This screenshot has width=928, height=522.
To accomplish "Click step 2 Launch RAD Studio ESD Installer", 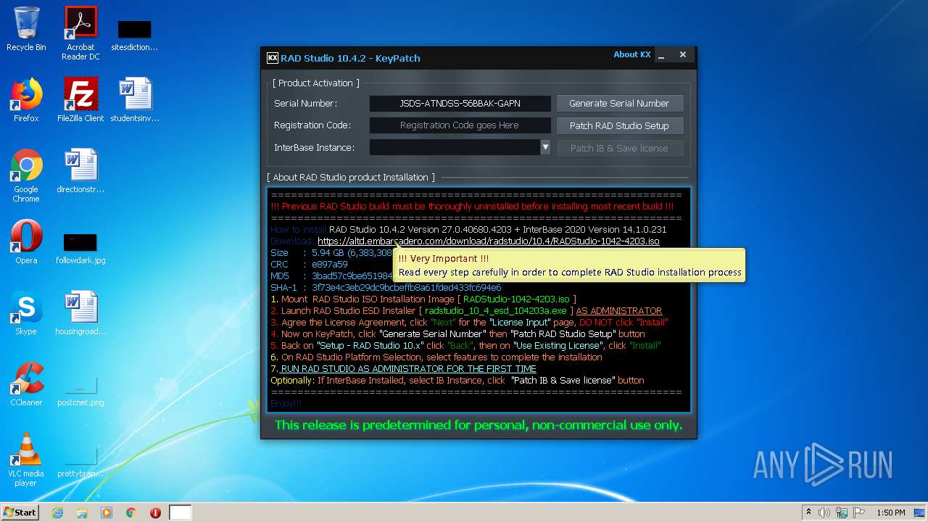I will pos(466,311).
